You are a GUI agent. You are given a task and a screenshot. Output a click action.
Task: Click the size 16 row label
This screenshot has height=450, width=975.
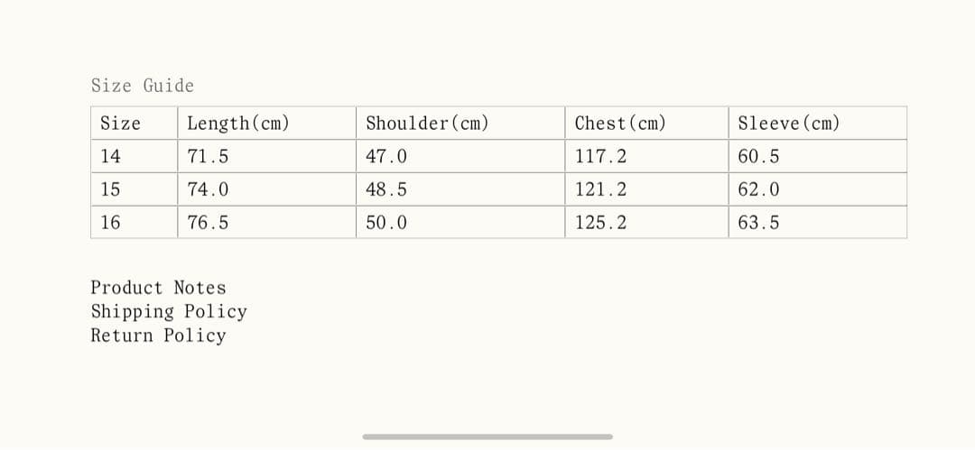pyautogui.click(x=110, y=223)
